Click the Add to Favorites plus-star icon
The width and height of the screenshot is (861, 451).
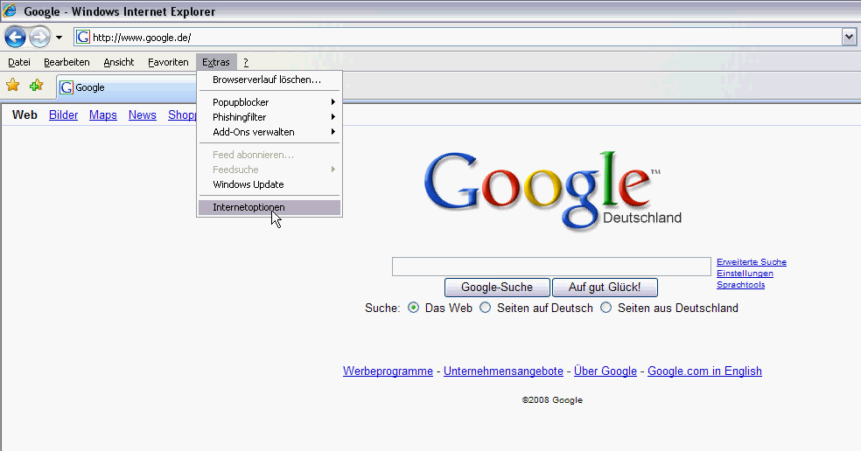click(36, 86)
